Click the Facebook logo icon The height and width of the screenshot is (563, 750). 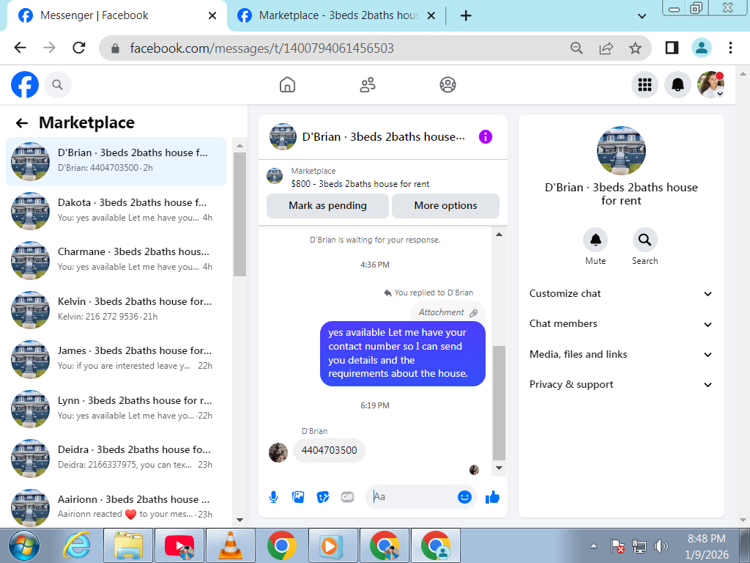[x=25, y=85]
